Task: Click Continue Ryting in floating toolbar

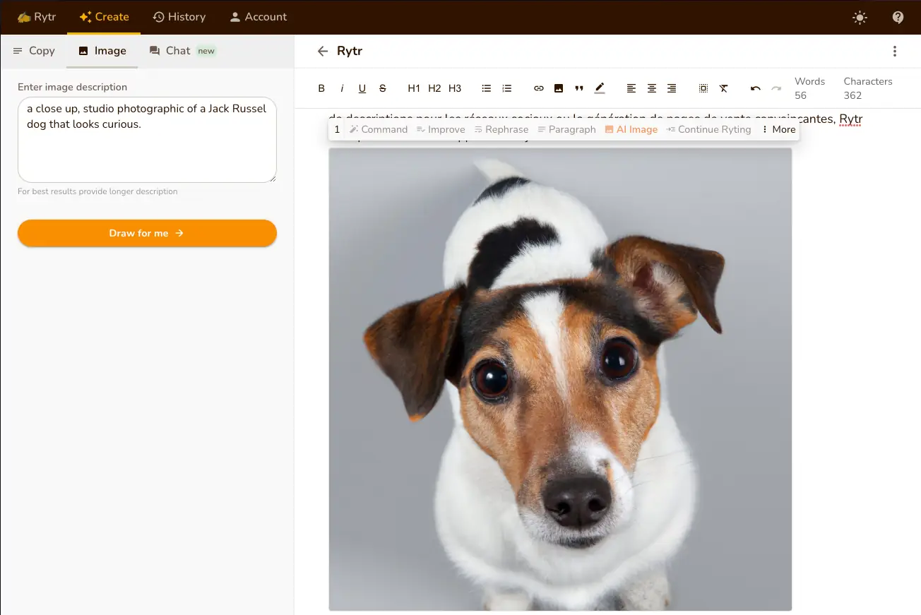Action: [x=708, y=129]
